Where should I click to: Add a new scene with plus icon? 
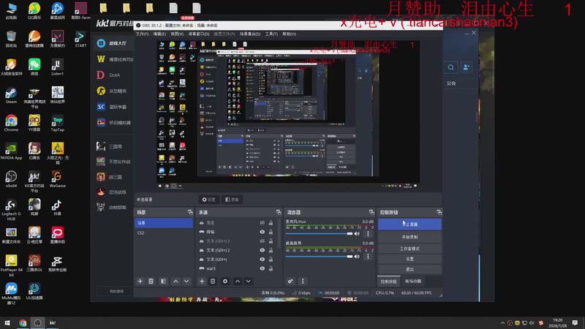(x=140, y=281)
